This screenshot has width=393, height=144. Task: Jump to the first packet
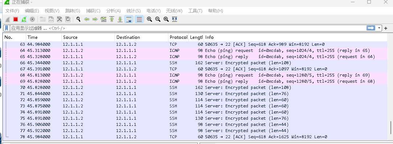coord(112,19)
